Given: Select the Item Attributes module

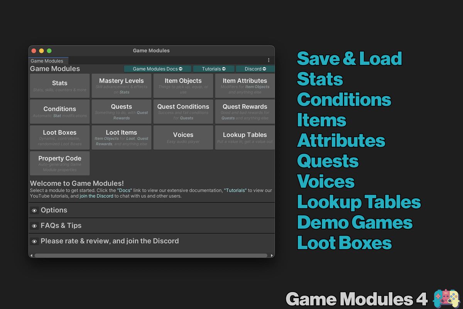Looking at the screenshot, I should 245,86.
